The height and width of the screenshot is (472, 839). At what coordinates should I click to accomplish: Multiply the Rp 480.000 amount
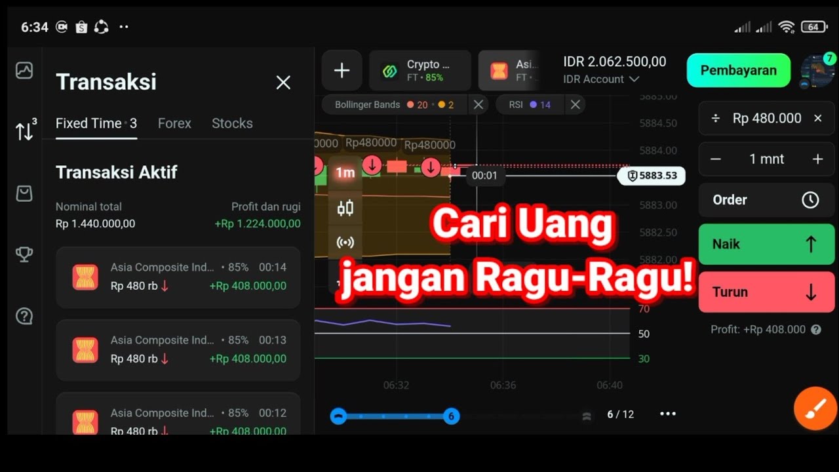817,119
